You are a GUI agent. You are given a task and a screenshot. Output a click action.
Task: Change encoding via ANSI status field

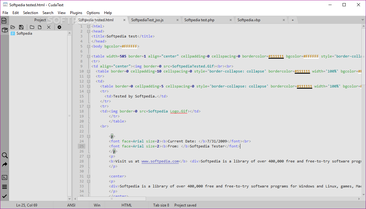coord(71,205)
